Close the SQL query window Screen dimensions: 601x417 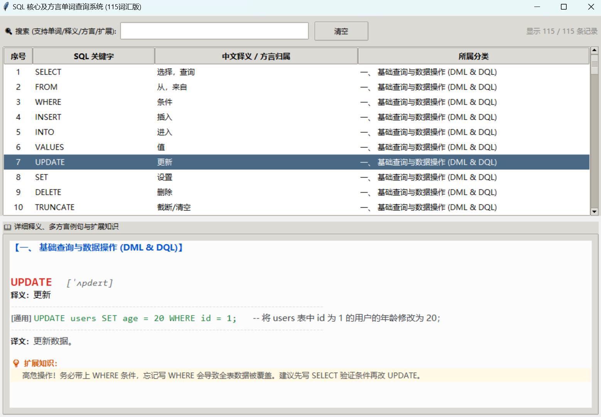(x=591, y=7)
